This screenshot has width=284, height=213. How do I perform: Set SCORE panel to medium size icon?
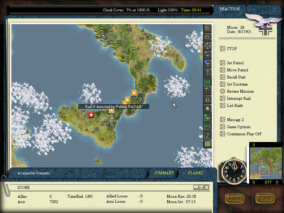coord(201,187)
